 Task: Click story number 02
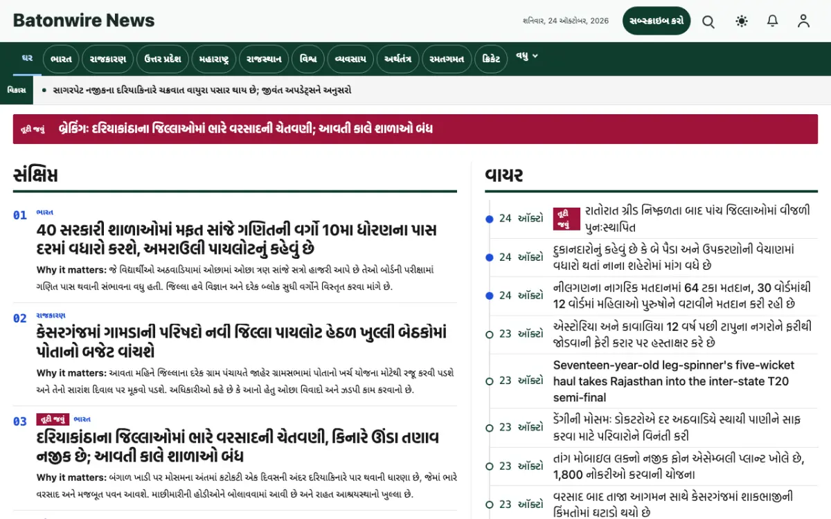pos(20,318)
